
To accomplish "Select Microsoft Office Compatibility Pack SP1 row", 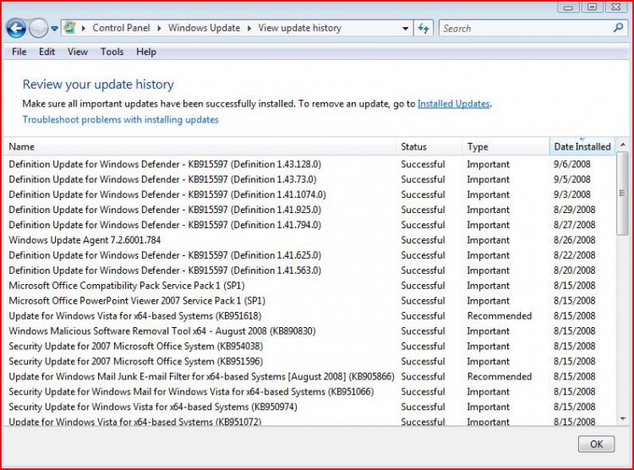I will click(x=310, y=286).
